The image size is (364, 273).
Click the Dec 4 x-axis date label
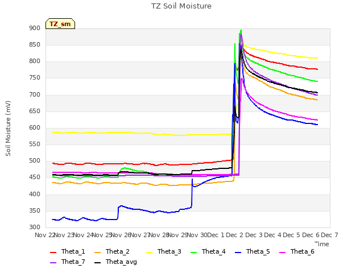tap(273, 235)
